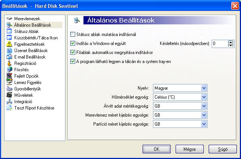Decrease the Késleltetés delay value
The image size is (241, 159).
point(230,45)
